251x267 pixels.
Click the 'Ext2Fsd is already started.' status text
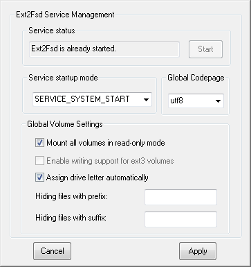[x=73, y=49]
